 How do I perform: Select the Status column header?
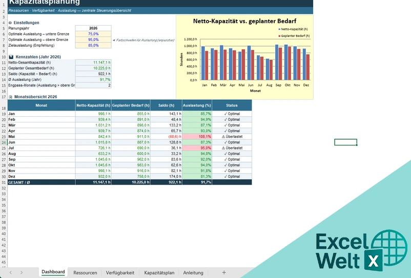[x=232, y=105]
